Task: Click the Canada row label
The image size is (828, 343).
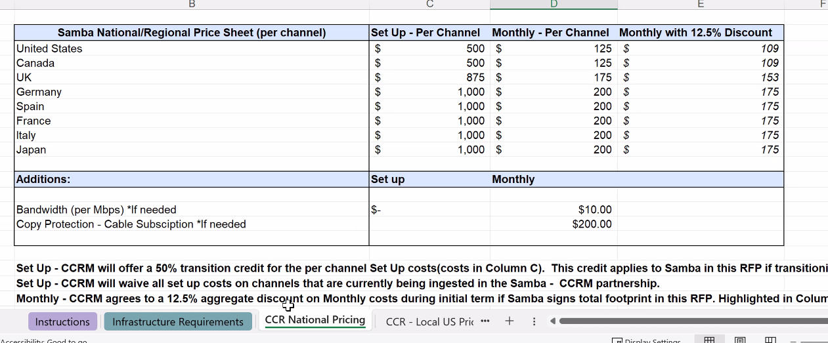Action: coord(192,63)
